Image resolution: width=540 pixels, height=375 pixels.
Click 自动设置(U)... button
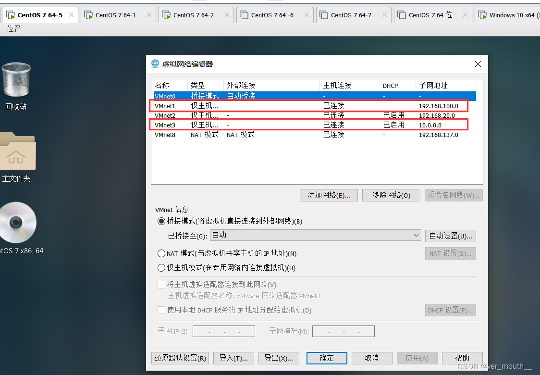[451, 236]
